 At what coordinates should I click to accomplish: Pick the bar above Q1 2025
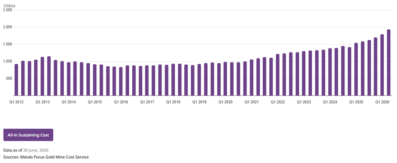pos(356,69)
